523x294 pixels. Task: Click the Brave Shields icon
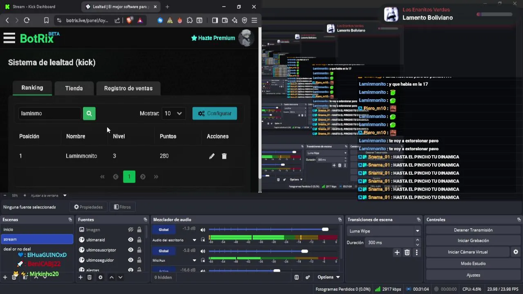tap(130, 20)
